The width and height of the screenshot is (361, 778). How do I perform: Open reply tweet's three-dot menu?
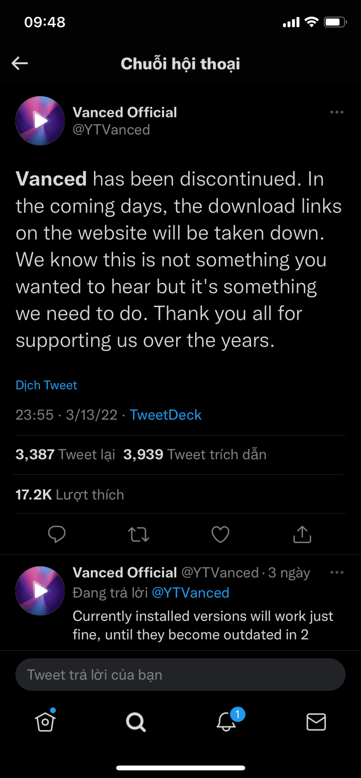pyautogui.click(x=337, y=572)
